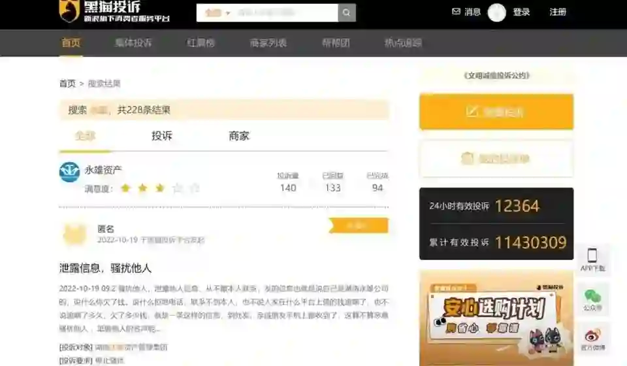The image size is (627, 366).
Task: Open the 商家列表 navigation item
Action: pyautogui.click(x=268, y=42)
